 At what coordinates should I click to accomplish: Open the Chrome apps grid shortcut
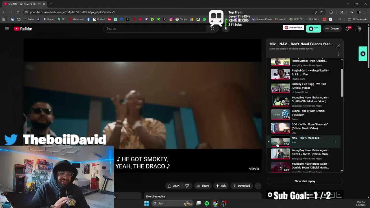point(4,19)
